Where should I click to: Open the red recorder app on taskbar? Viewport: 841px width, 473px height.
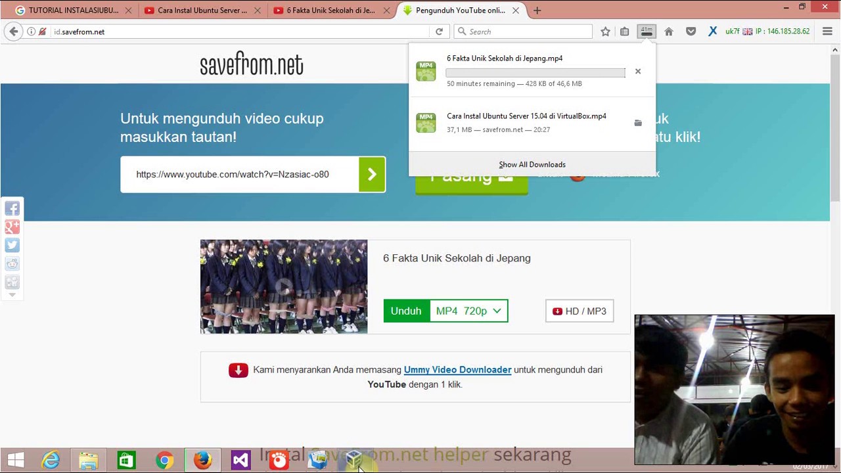279,461
